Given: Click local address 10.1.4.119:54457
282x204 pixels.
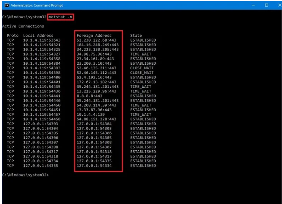Looking at the screenshot, I should tap(42, 115).
